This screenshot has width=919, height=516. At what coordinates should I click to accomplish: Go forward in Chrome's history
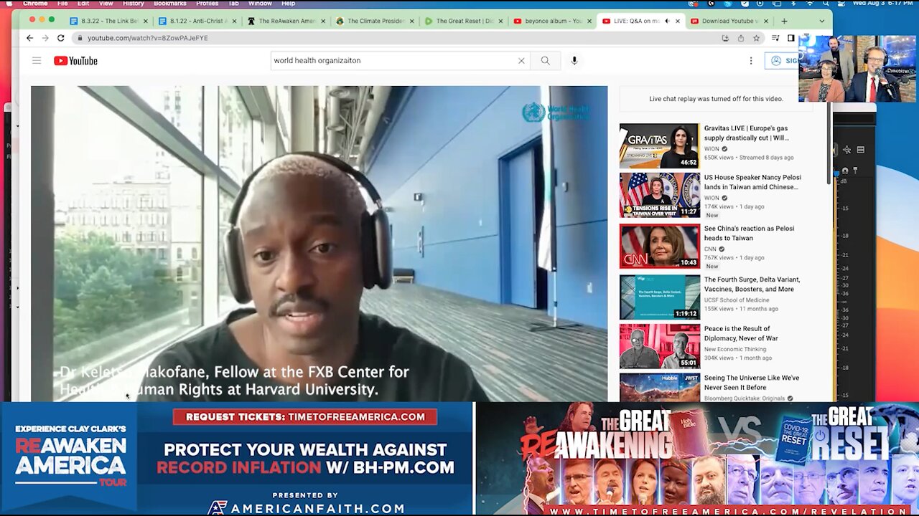pyautogui.click(x=45, y=38)
